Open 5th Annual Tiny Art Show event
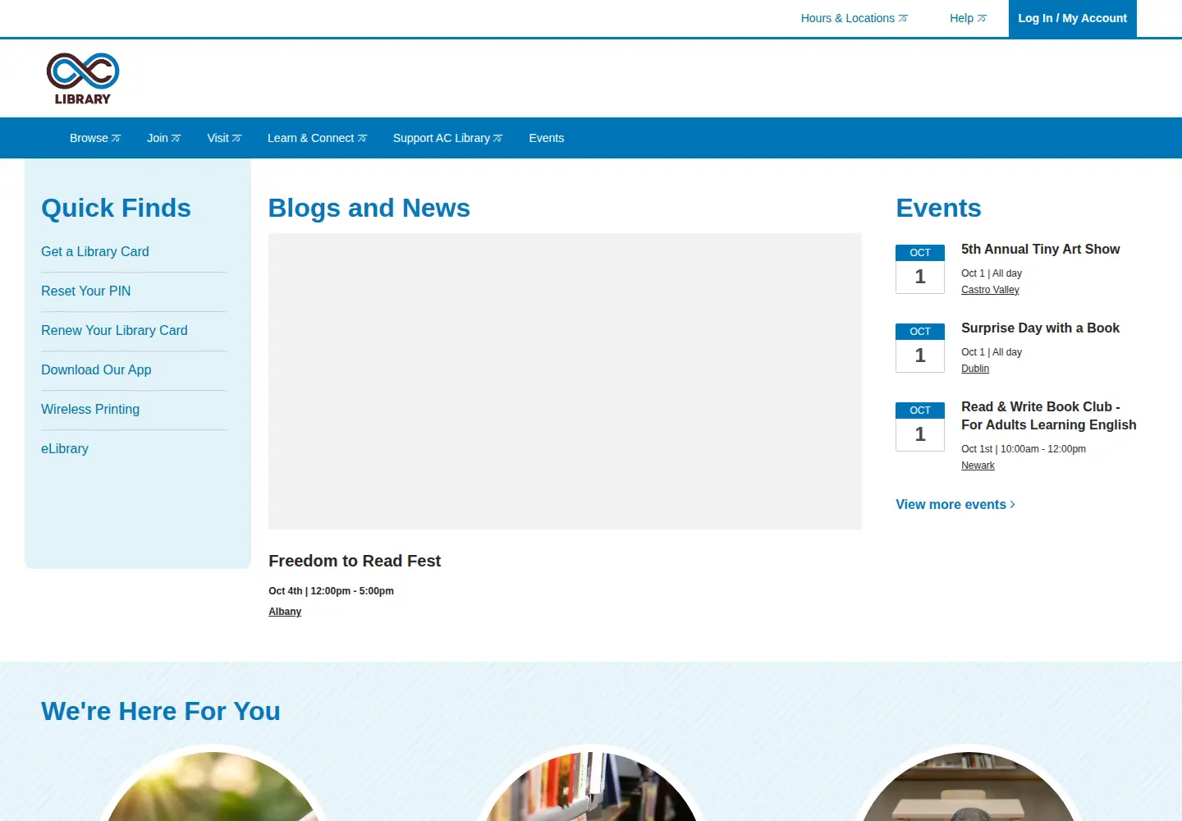 pos(1040,249)
